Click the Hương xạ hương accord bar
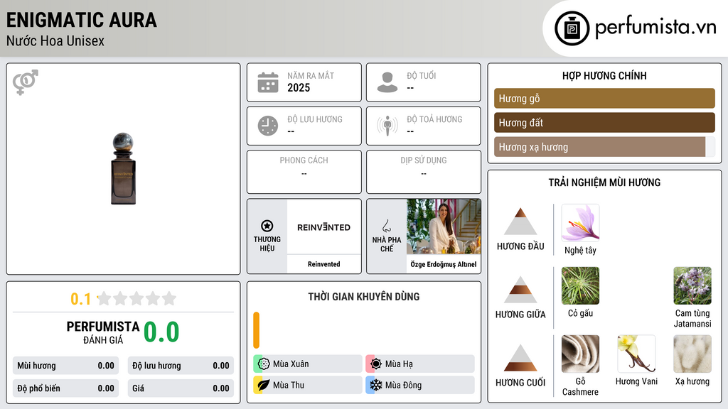The height and width of the screenshot is (409, 728). (x=604, y=146)
